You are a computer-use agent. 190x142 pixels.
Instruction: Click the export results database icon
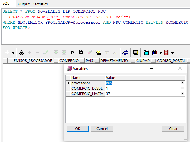[x=146, y=53]
